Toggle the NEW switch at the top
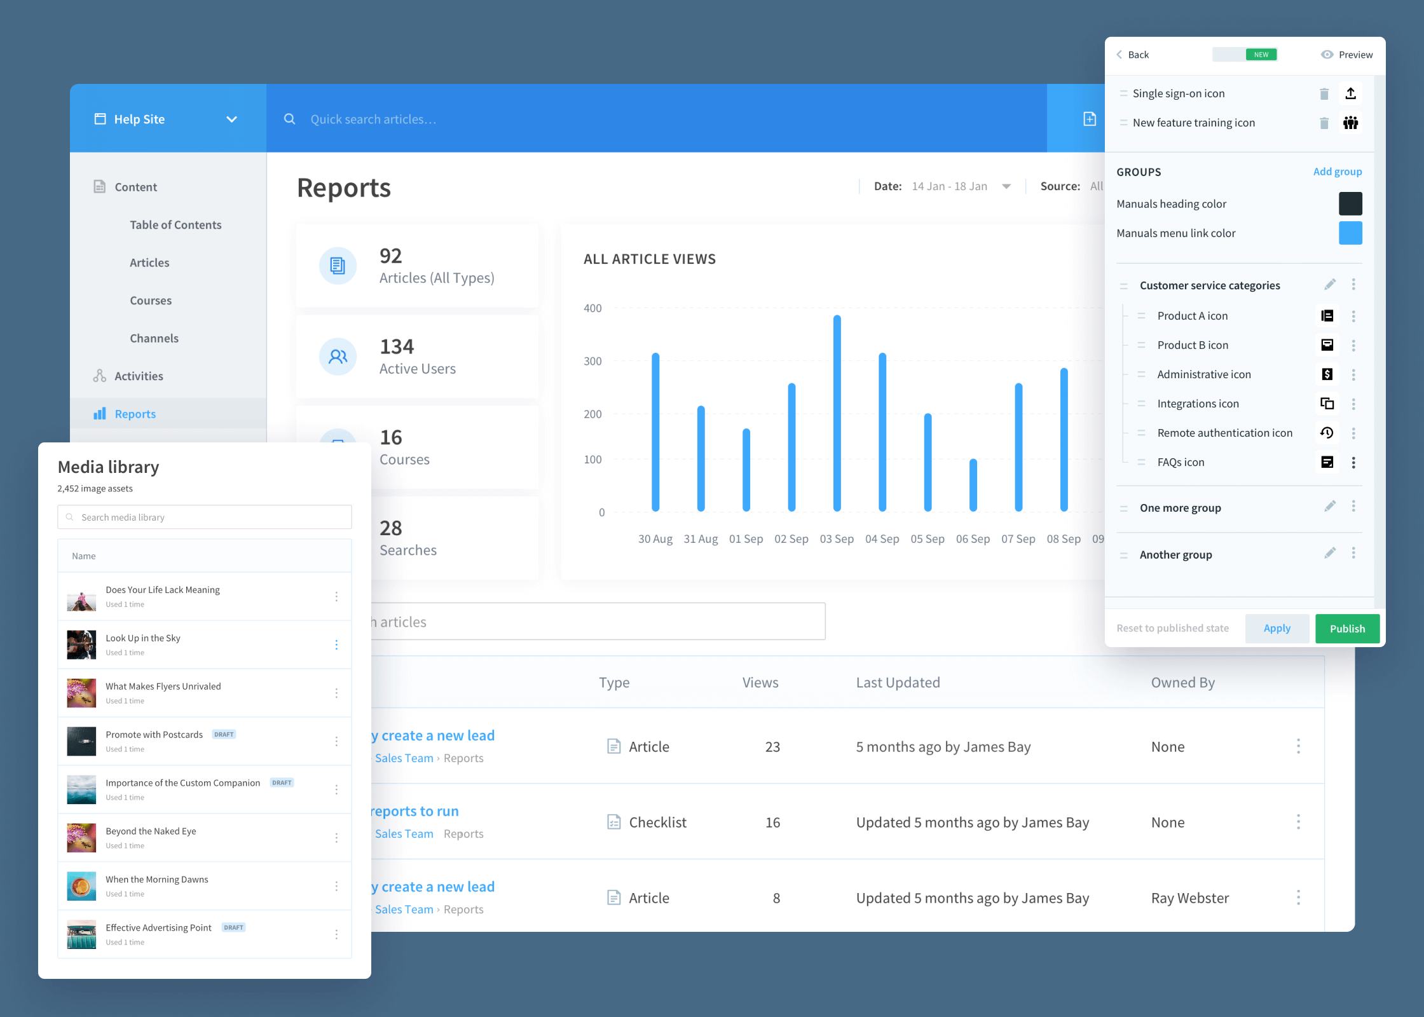 pyautogui.click(x=1245, y=55)
